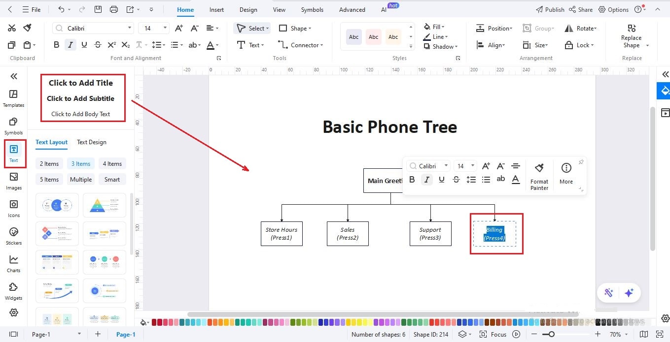Toggle Underline in ribbon
This screenshot has width=670, height=342.
84,45
